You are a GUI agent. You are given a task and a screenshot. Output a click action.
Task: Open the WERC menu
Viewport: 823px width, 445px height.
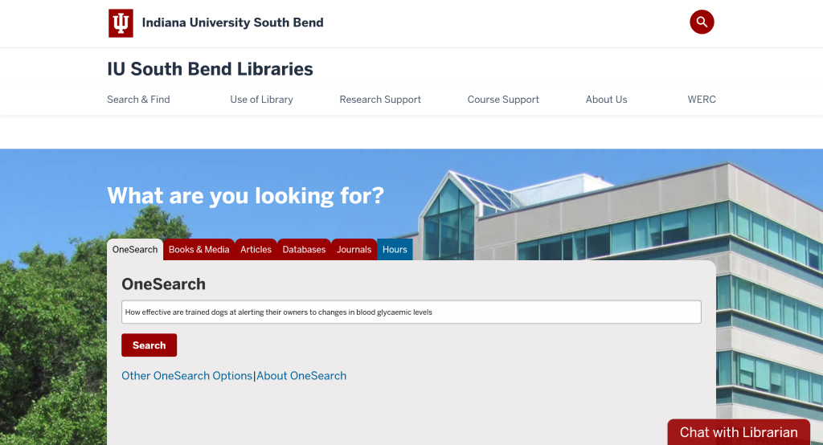pos(701,99)
